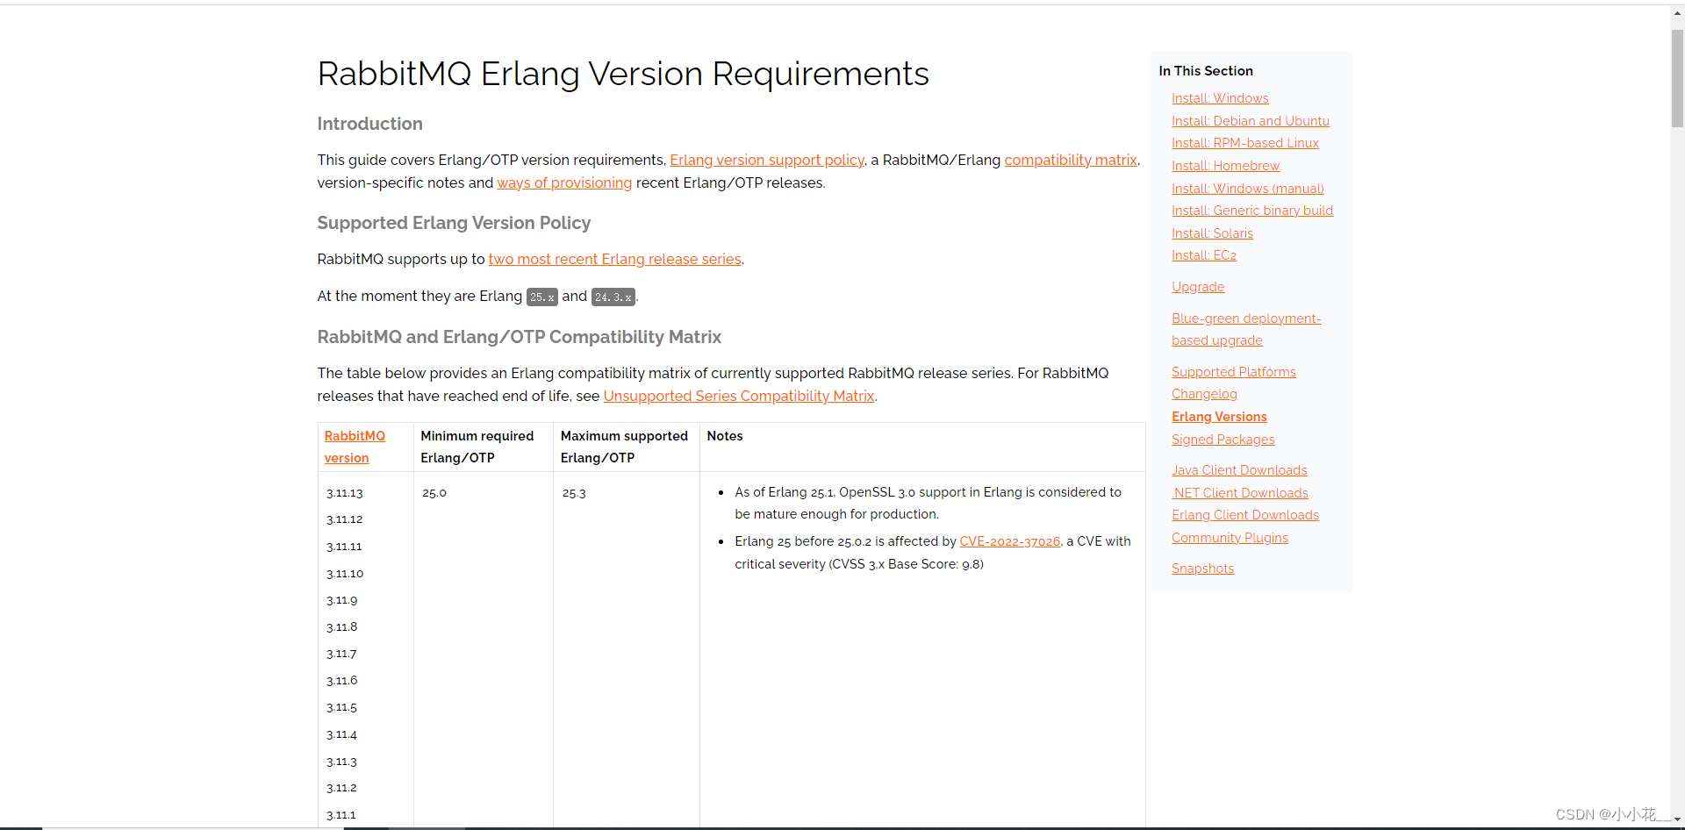Click minimum Erlang value 25.0
The height and width of the screenshot is (830, 1685).
tap(434, 493)
